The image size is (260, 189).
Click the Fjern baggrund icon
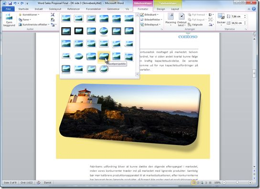click(x=9, y=20)
